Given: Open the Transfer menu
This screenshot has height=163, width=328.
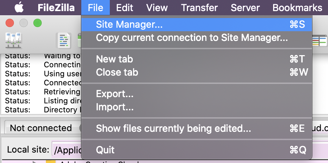Looking at the screenshot, I should 199,8.
